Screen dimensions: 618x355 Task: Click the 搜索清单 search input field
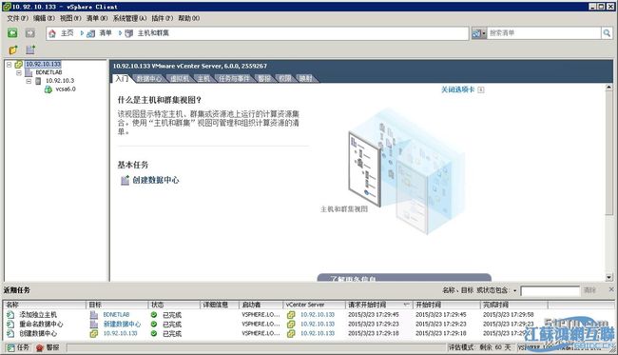click(x=544, y=33)
